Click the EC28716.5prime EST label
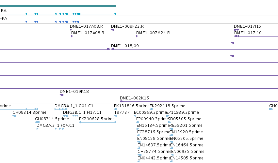Screen dimensions: 278x163 point(154,132)
